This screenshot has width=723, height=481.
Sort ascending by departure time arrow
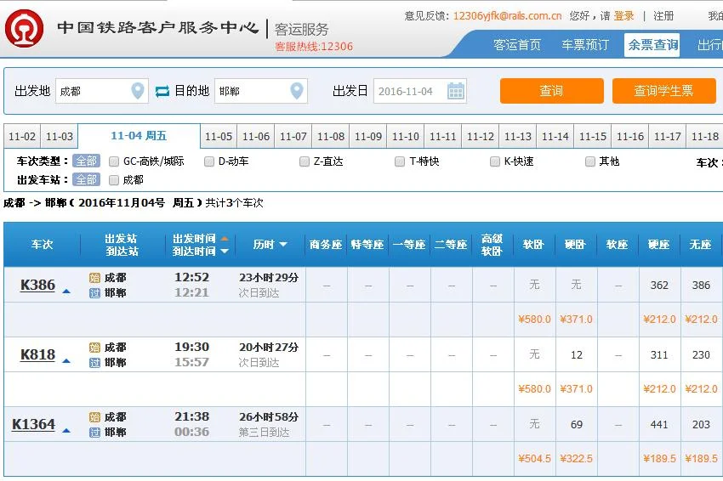point(225,239)
